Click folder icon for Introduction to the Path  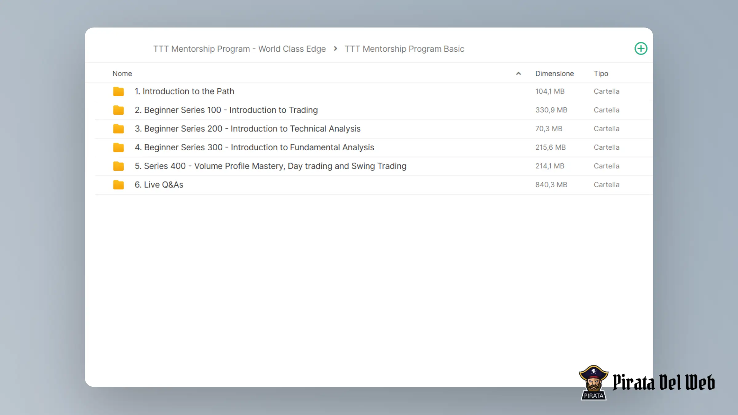click(118, 91)
